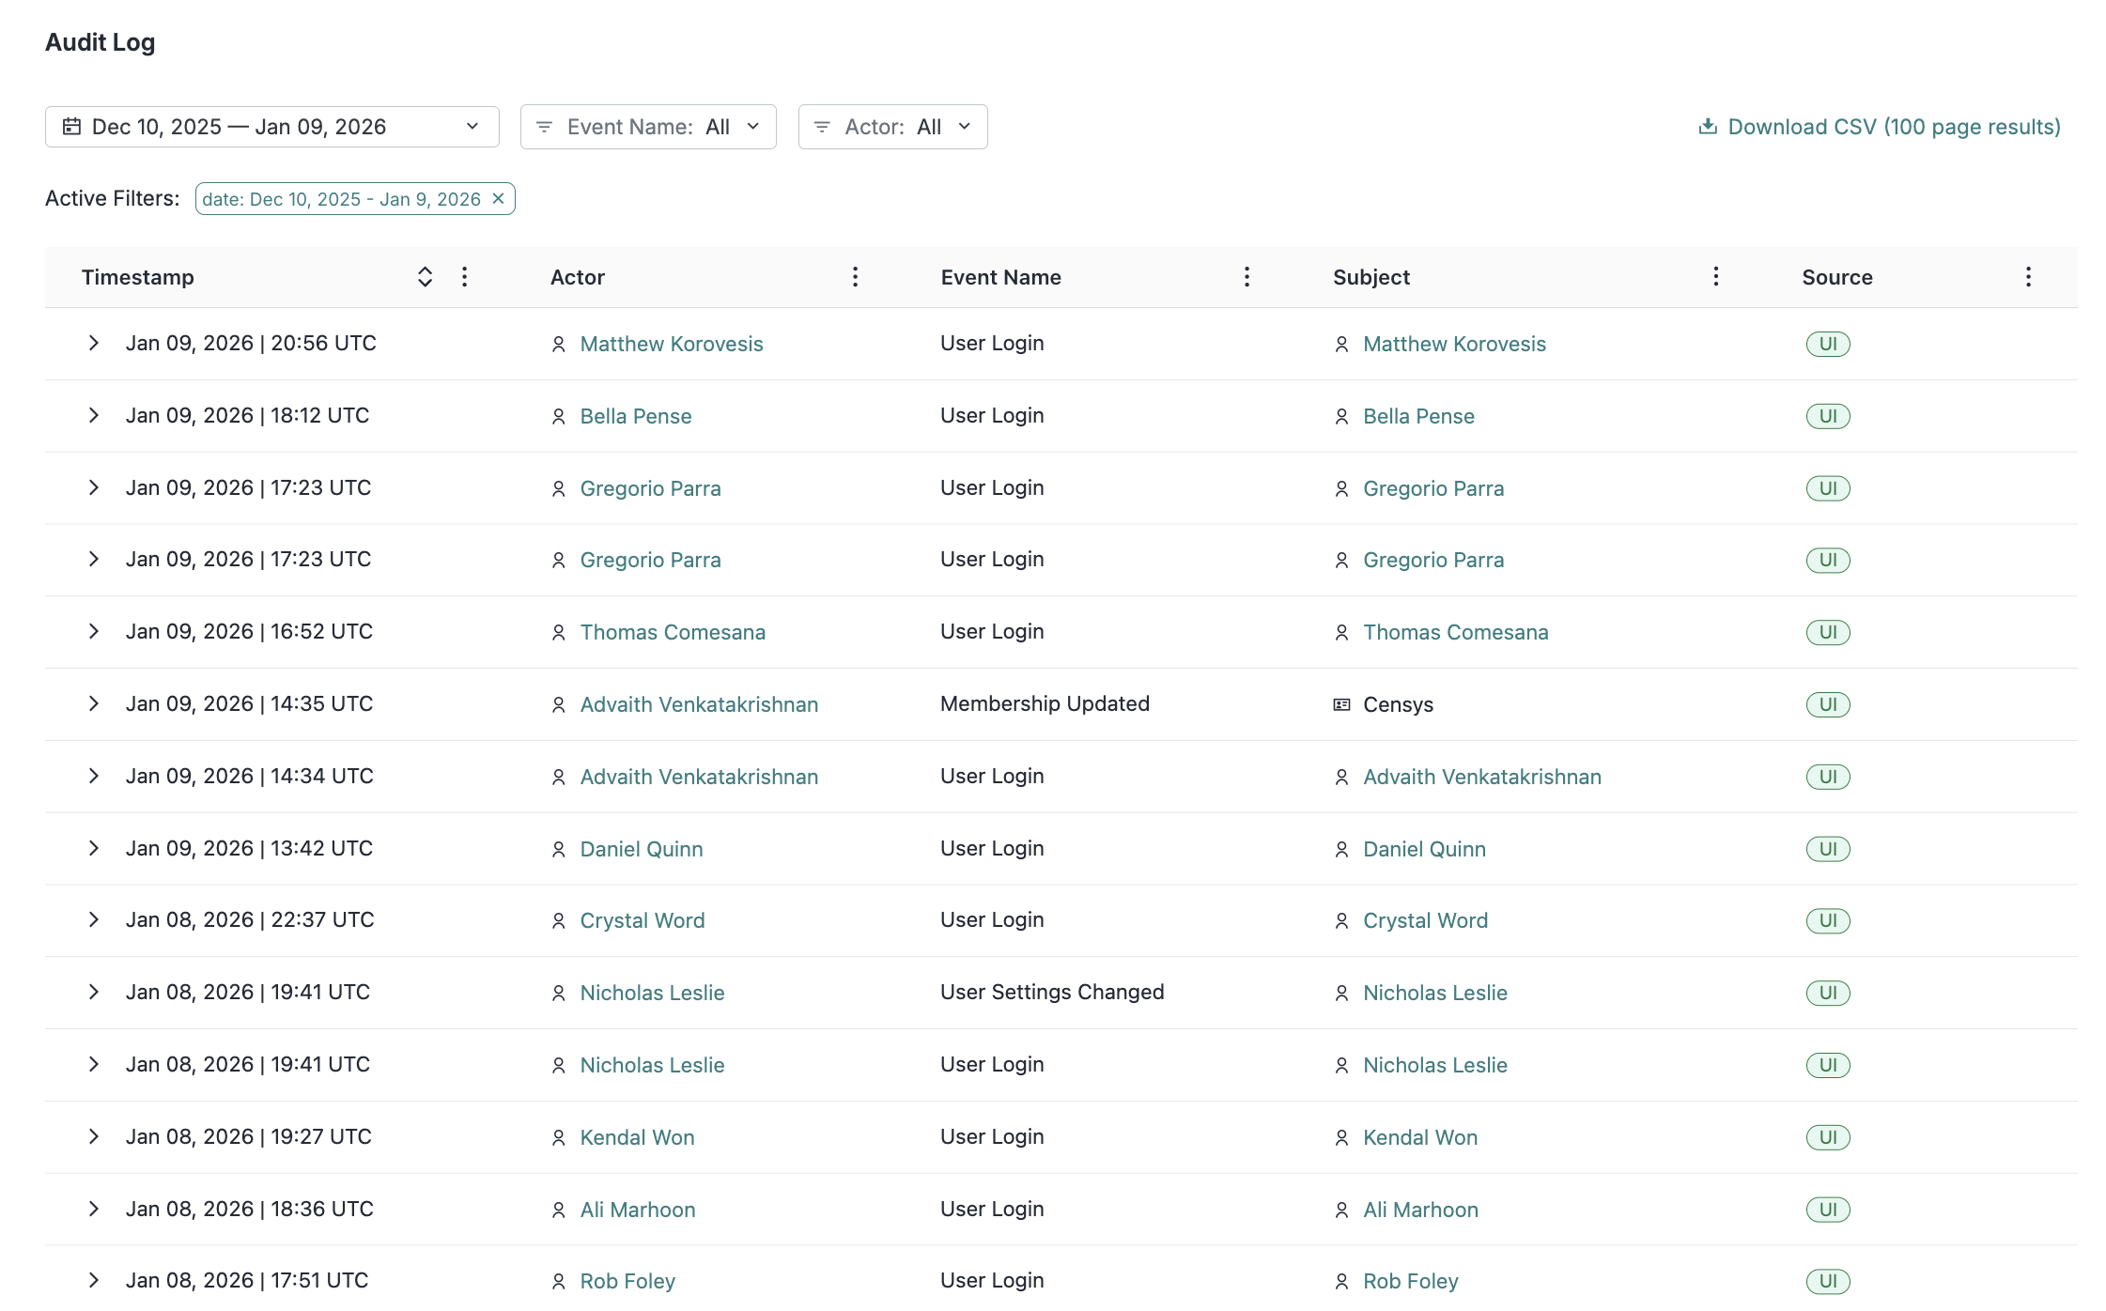The height and width of the screenshot is (1311, 2106).
Task: Toggle the Timestamp sort order arrows
Action: click(x=425, y=277)
